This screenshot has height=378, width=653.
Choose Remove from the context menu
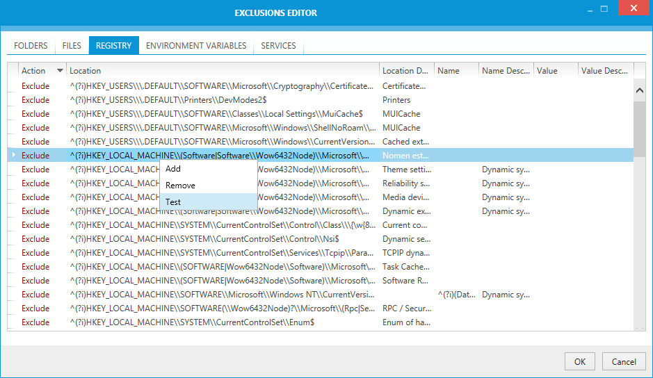tap(180, 186)
